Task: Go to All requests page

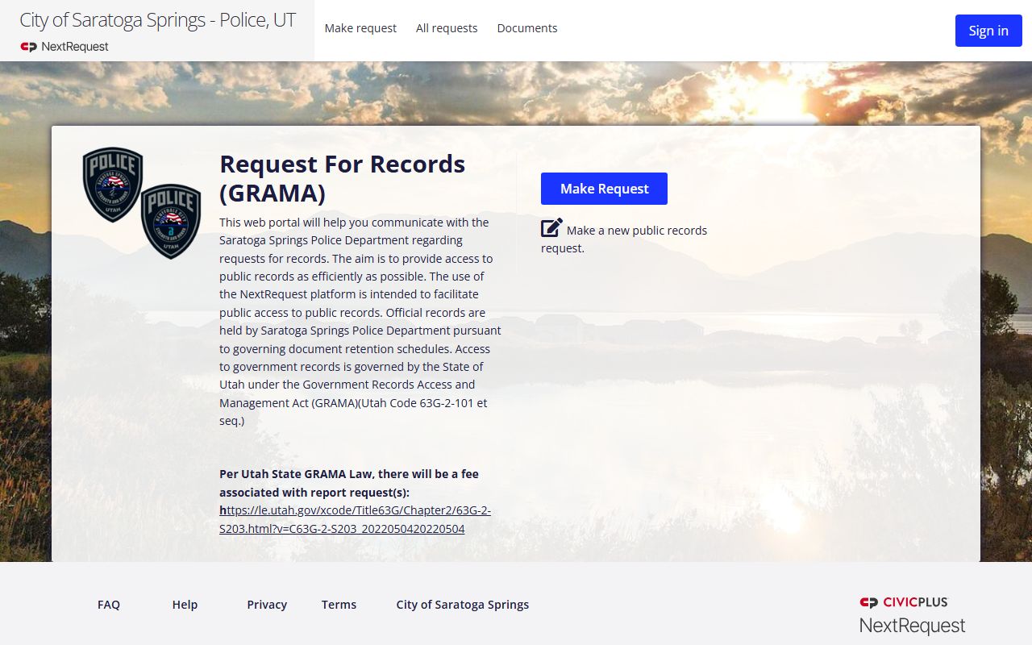Action: pos(447,28)
